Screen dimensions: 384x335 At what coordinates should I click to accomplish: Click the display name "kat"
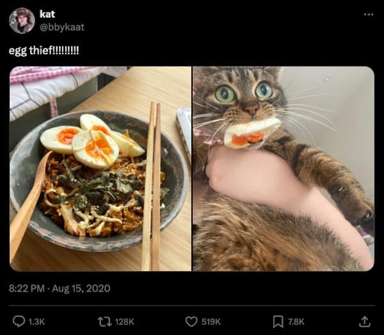pos(47,14)
